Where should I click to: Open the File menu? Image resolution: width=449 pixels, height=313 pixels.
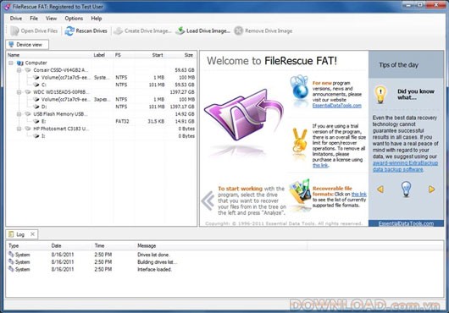tap(34, 19)
